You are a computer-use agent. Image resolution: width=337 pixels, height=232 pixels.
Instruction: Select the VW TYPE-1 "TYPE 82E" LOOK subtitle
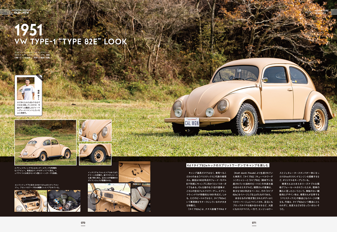point(70,42)
